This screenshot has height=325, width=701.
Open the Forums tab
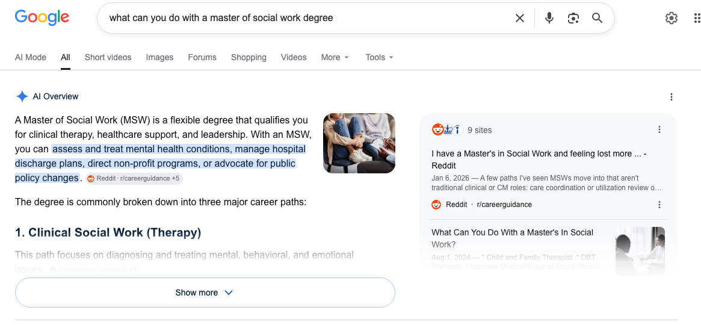click(x=202, y=57)
